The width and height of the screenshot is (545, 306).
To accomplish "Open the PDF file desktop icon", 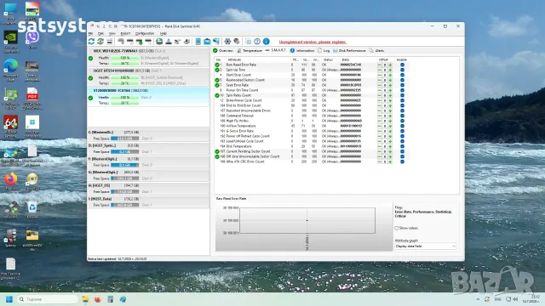I will (x=32, y=99).
